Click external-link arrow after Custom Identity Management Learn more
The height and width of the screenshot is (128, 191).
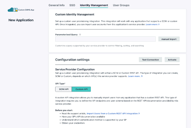click(159, 25)
